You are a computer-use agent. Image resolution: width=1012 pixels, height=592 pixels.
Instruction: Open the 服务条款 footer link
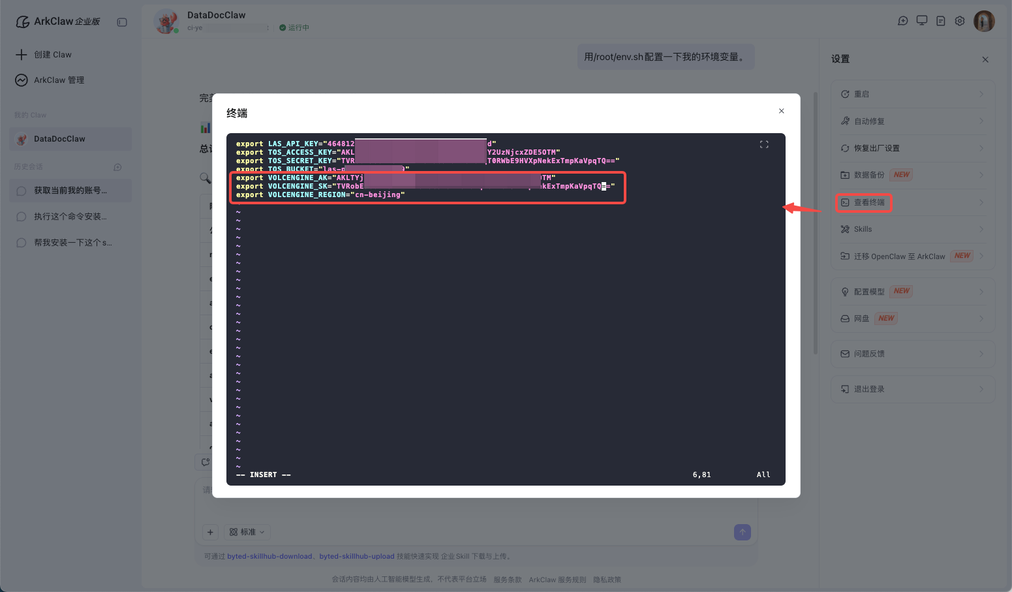pyautogui.click(x=508, y=580)
